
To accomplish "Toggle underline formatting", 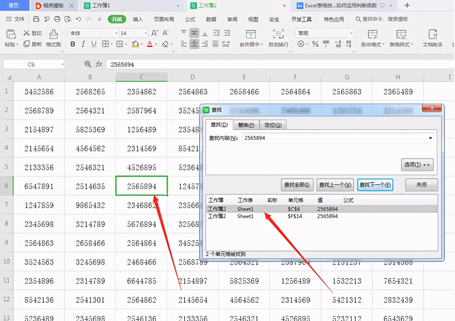I will point(94,44).
